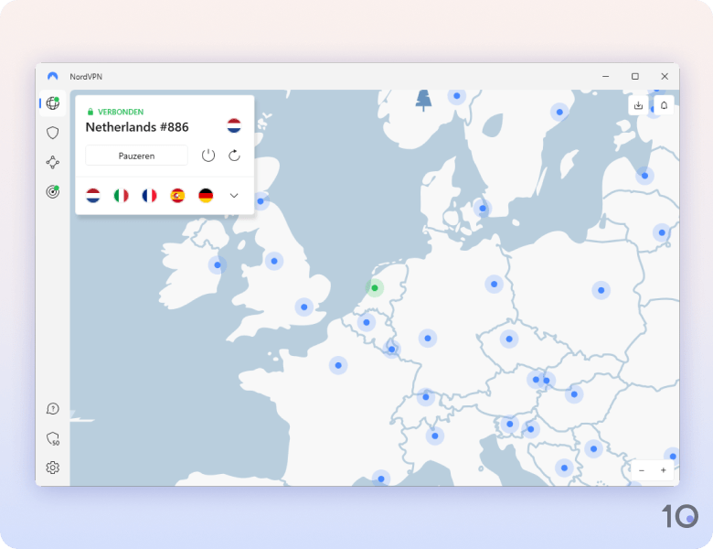This screenshot has height=549, width=713.
Task: Click the Belgium server dot on map
Action: 367,322
